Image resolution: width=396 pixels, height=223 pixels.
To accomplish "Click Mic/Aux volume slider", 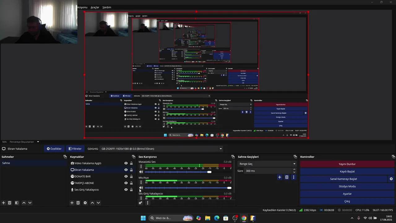I will coord(188,188).
